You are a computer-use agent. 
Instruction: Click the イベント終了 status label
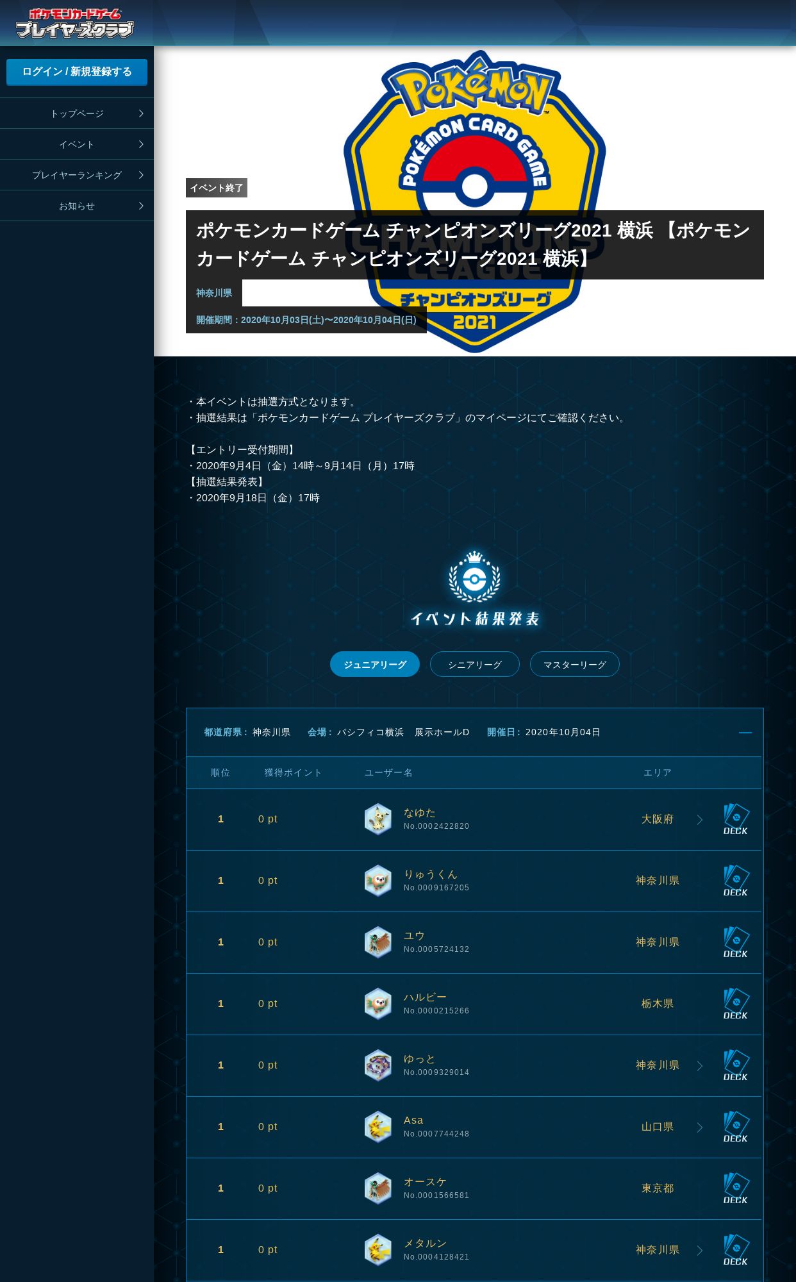(x=217, y=188)
